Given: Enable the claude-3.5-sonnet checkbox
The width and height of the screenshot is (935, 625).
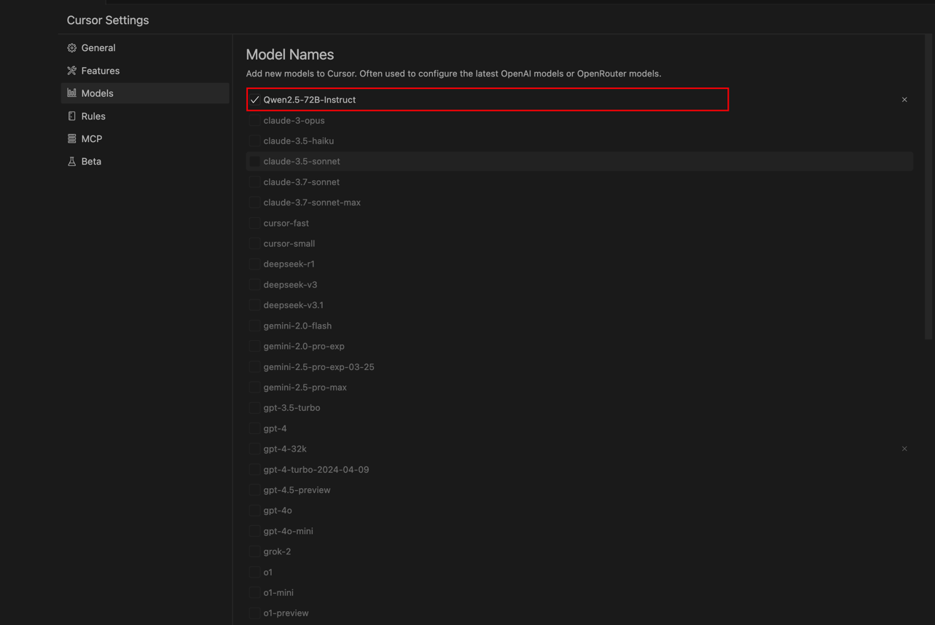Looking at the screenshot, I should (254, 161).
